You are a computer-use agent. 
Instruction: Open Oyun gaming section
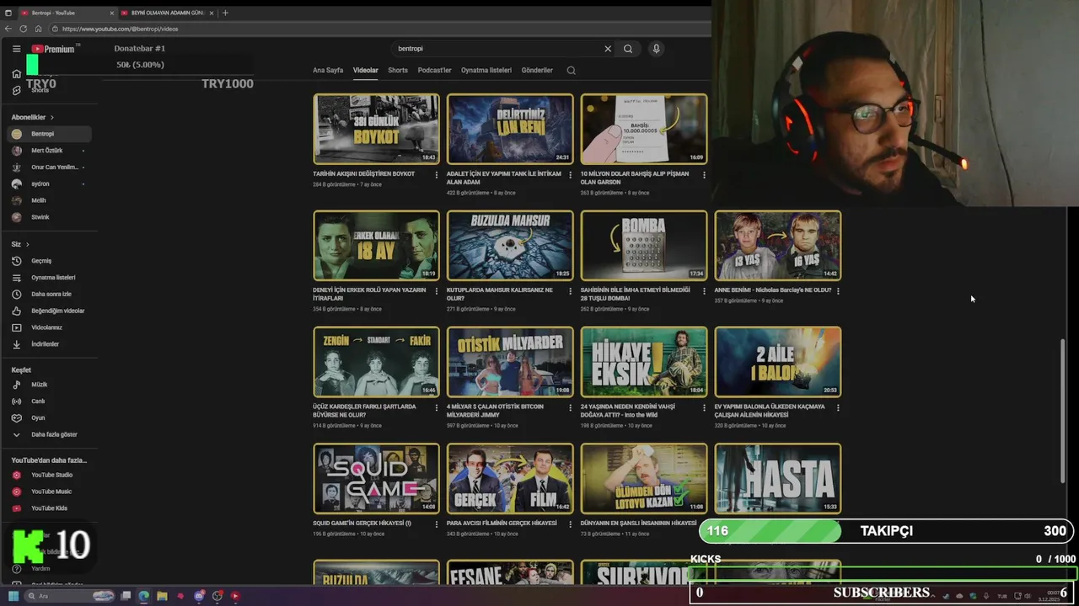point(51,417)
